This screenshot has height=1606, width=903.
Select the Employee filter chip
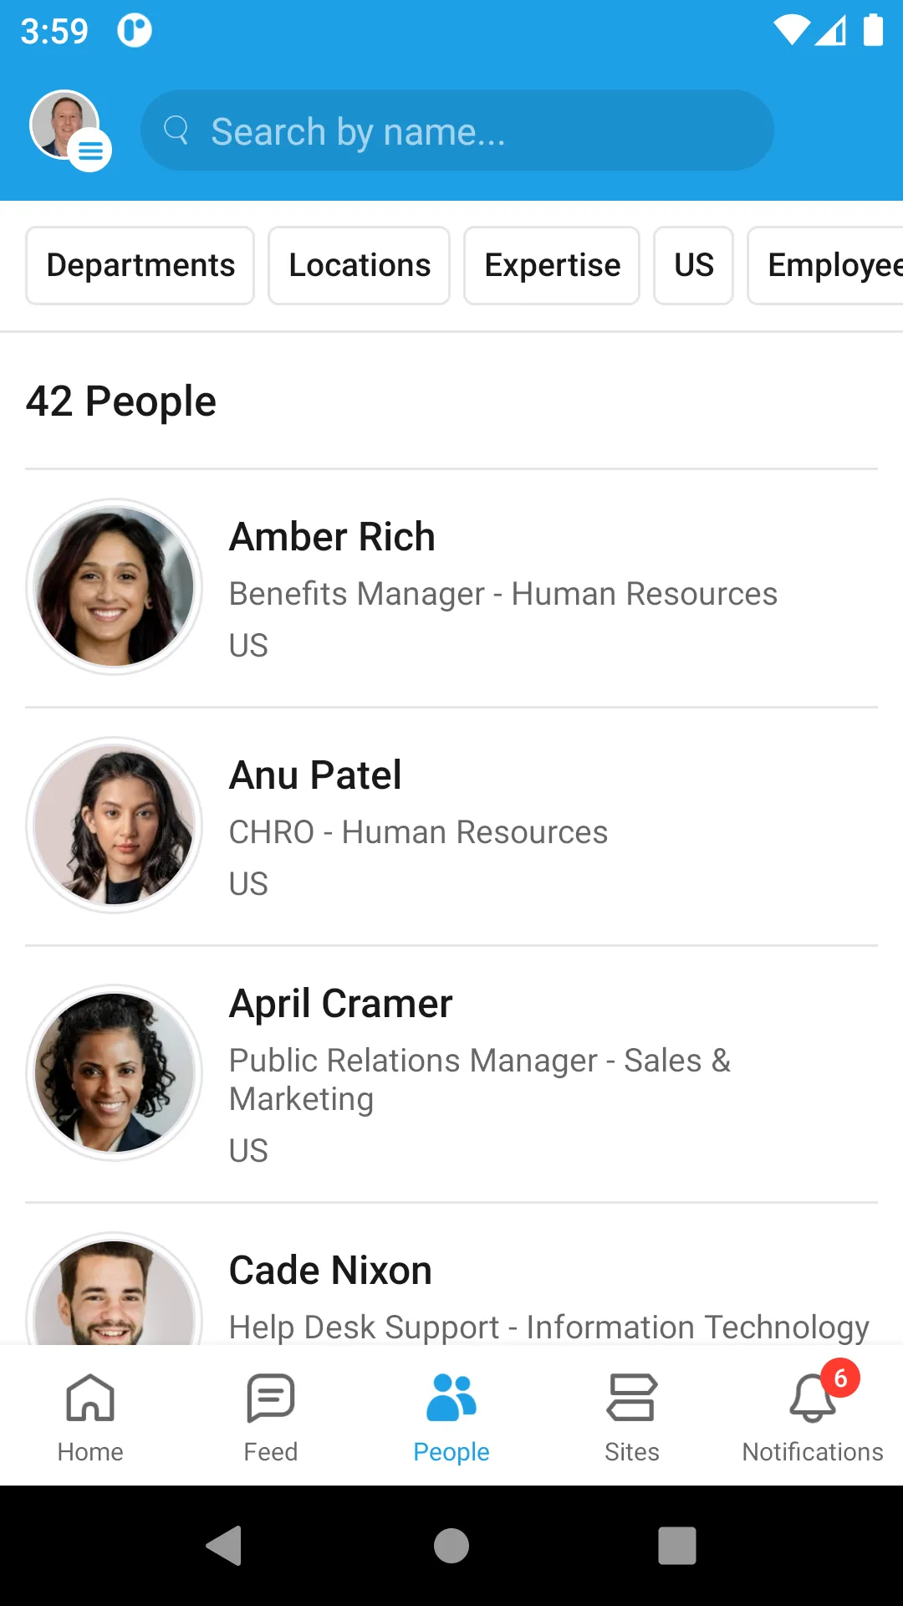826,265
